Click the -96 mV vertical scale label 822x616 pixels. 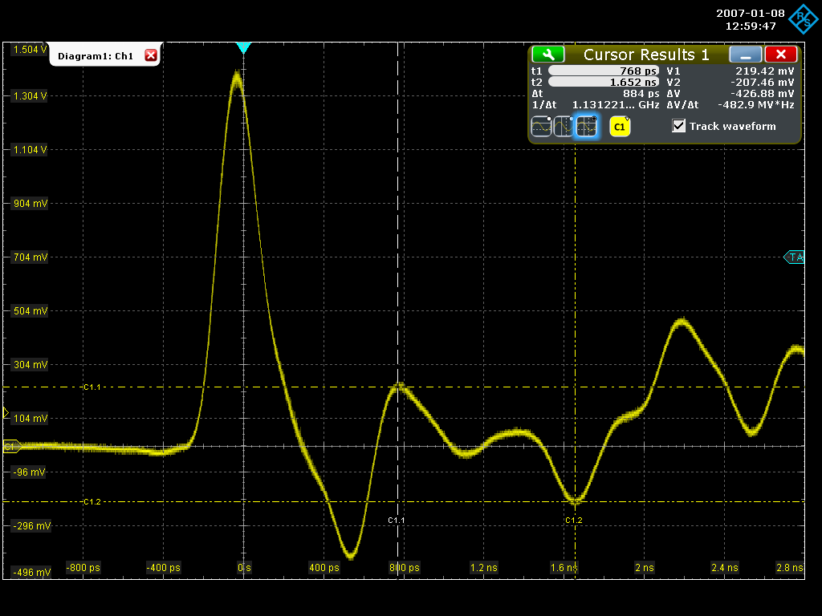click(30, 472)
